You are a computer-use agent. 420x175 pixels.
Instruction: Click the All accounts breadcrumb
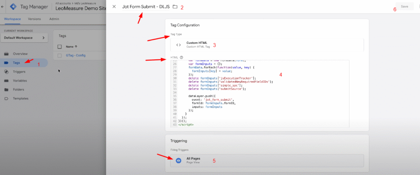point(63,3)
